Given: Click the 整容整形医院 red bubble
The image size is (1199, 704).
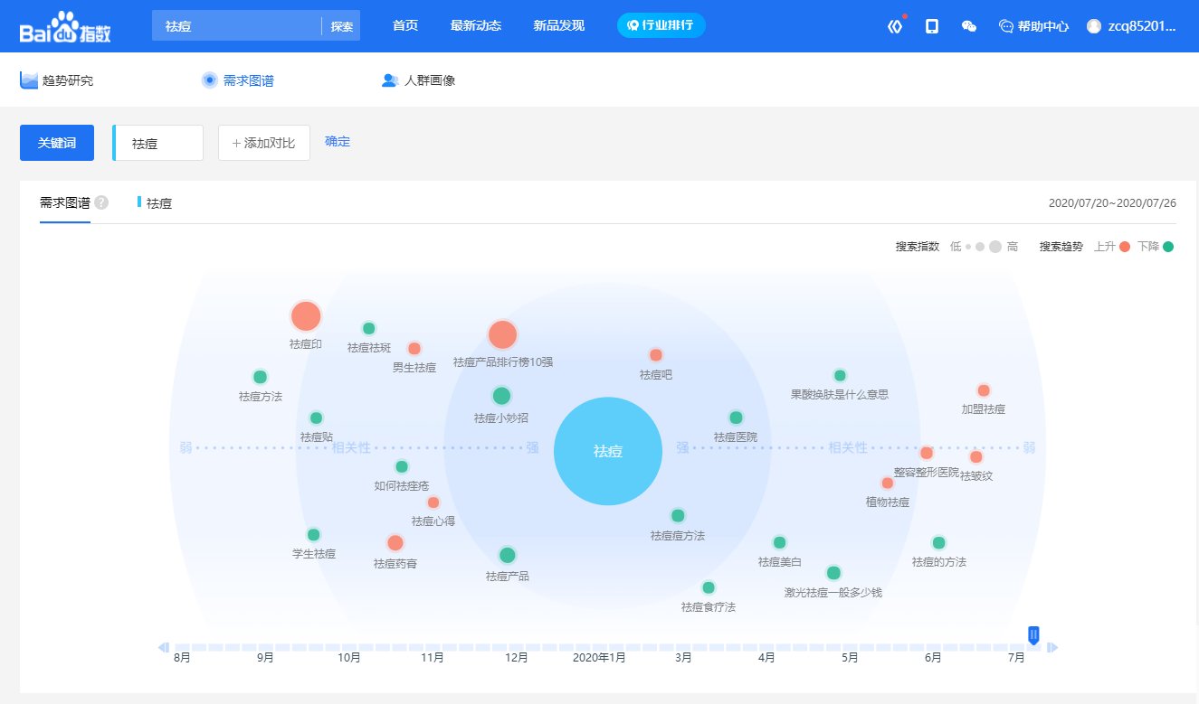Looking at the screenshot, I should [926, 453].
